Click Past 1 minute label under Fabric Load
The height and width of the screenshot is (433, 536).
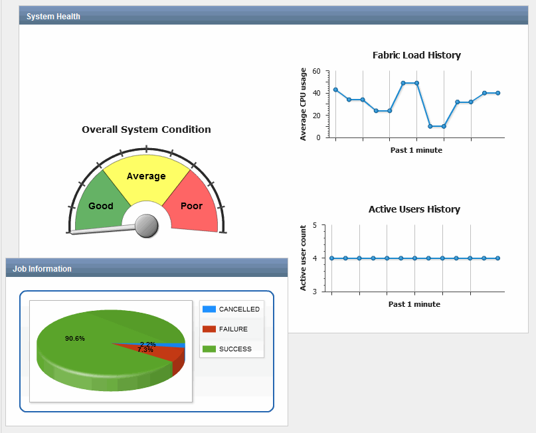(x=416, y=150)
